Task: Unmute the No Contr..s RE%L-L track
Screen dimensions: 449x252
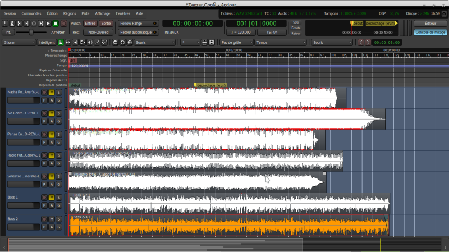Action: coord(52,113)
